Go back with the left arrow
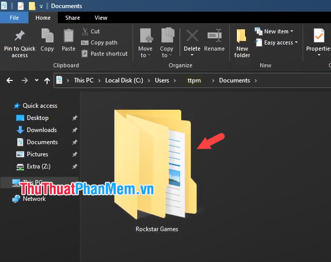The image size is (331, 262). tap(10, 80)
